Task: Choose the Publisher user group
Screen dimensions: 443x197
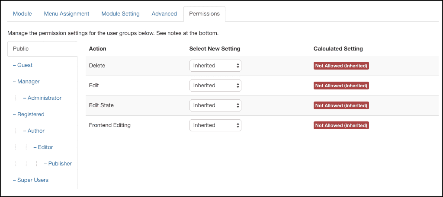Action: tap(60, 164)
